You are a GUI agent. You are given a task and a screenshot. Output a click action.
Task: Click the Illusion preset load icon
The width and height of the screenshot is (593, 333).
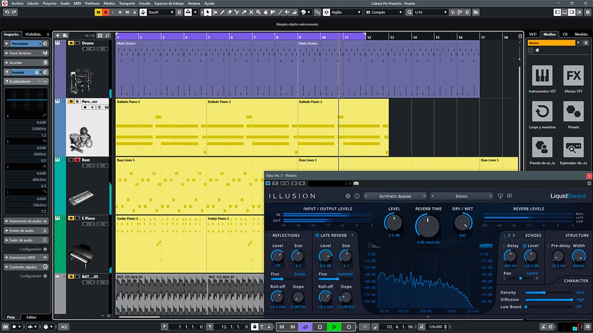(x=500, y=196)
